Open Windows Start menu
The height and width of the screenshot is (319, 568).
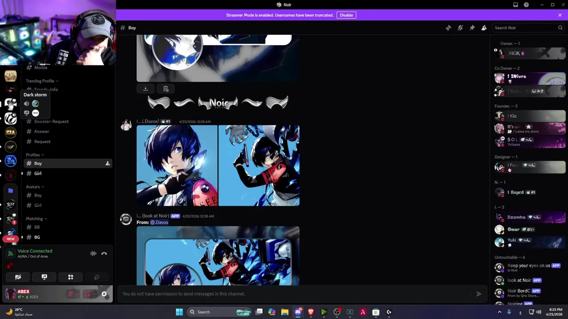point(179,312)
